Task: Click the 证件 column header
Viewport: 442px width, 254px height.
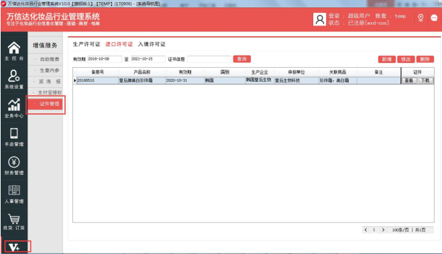Action: (x=417, y=72)
